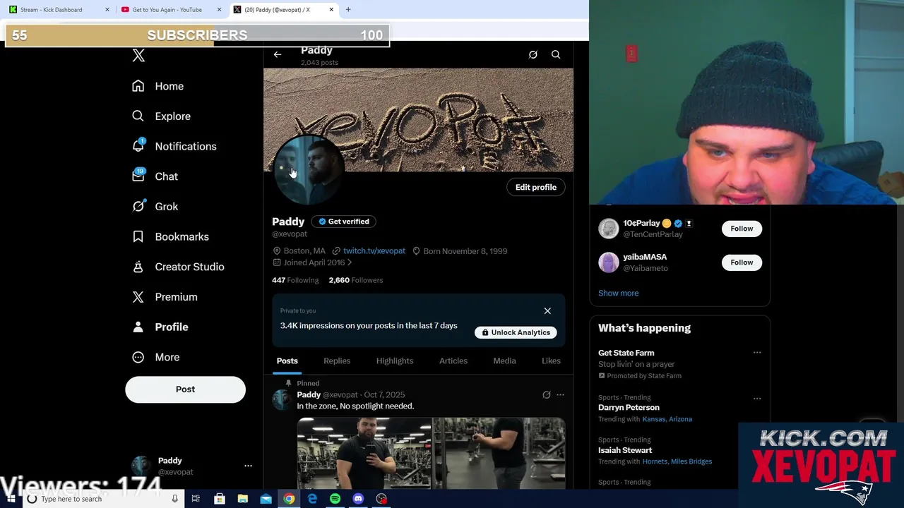Follow 10¢Parlay
The height and width of the screenshot is (508, 904).
[x=742, y=229]
